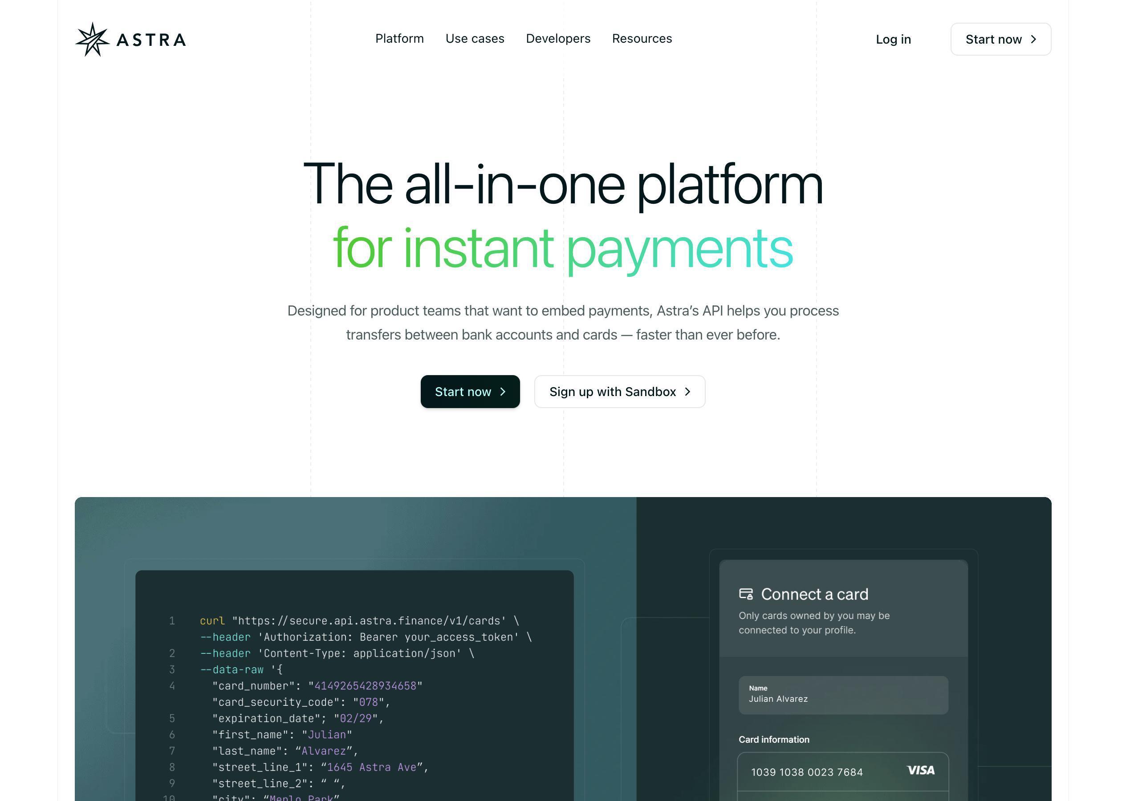Click the 'Log in' link in navbar
Screen dimensions: 1122x801
pos(893,38)
